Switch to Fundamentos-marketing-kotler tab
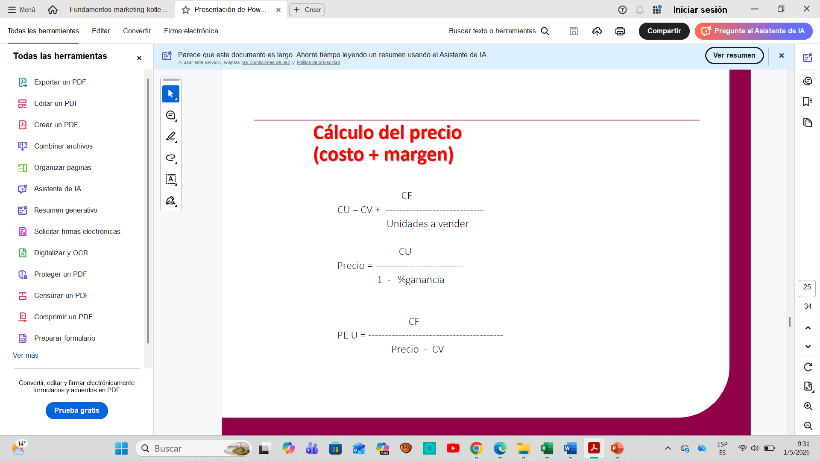 pyautogui.click(x=118, y=9)
